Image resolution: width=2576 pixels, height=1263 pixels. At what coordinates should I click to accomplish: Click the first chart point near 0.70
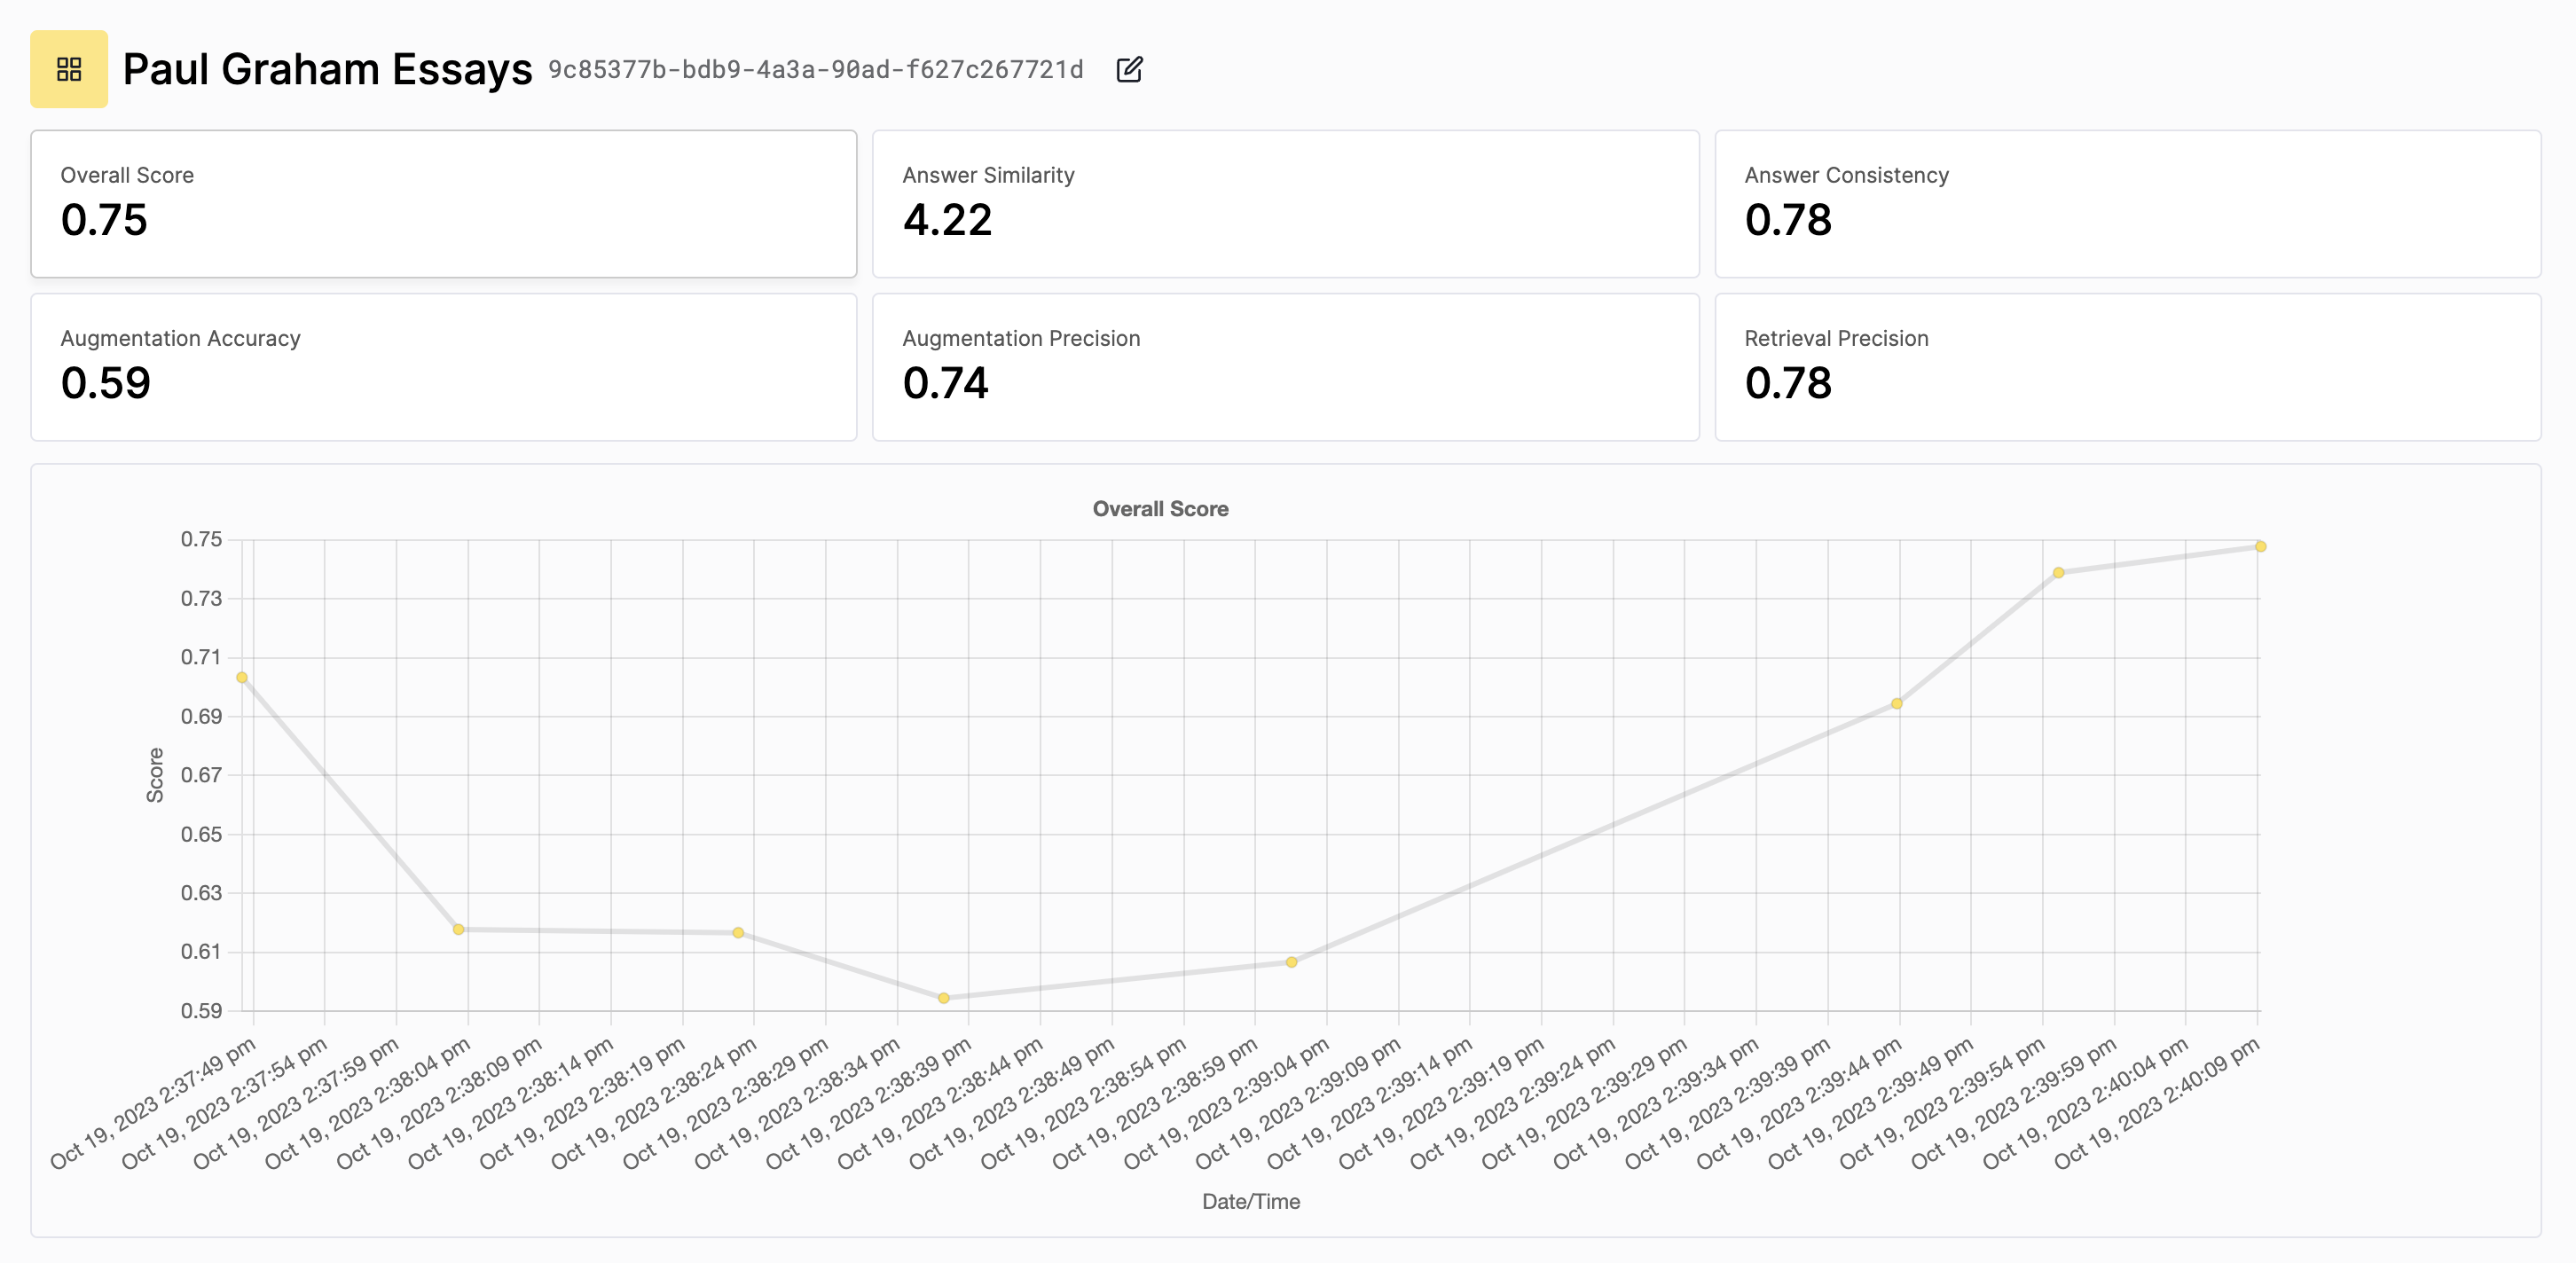point(242,677)
